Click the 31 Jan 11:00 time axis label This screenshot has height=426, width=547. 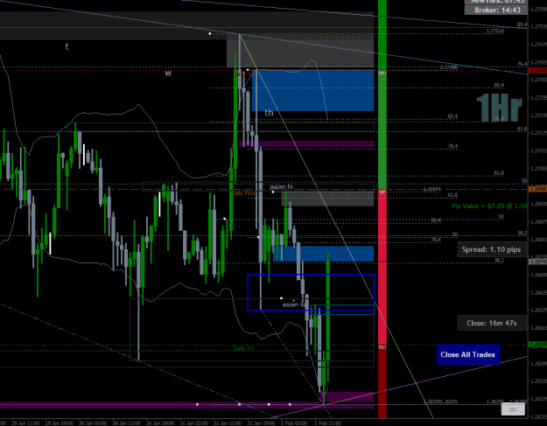click(x=228, y=423)
